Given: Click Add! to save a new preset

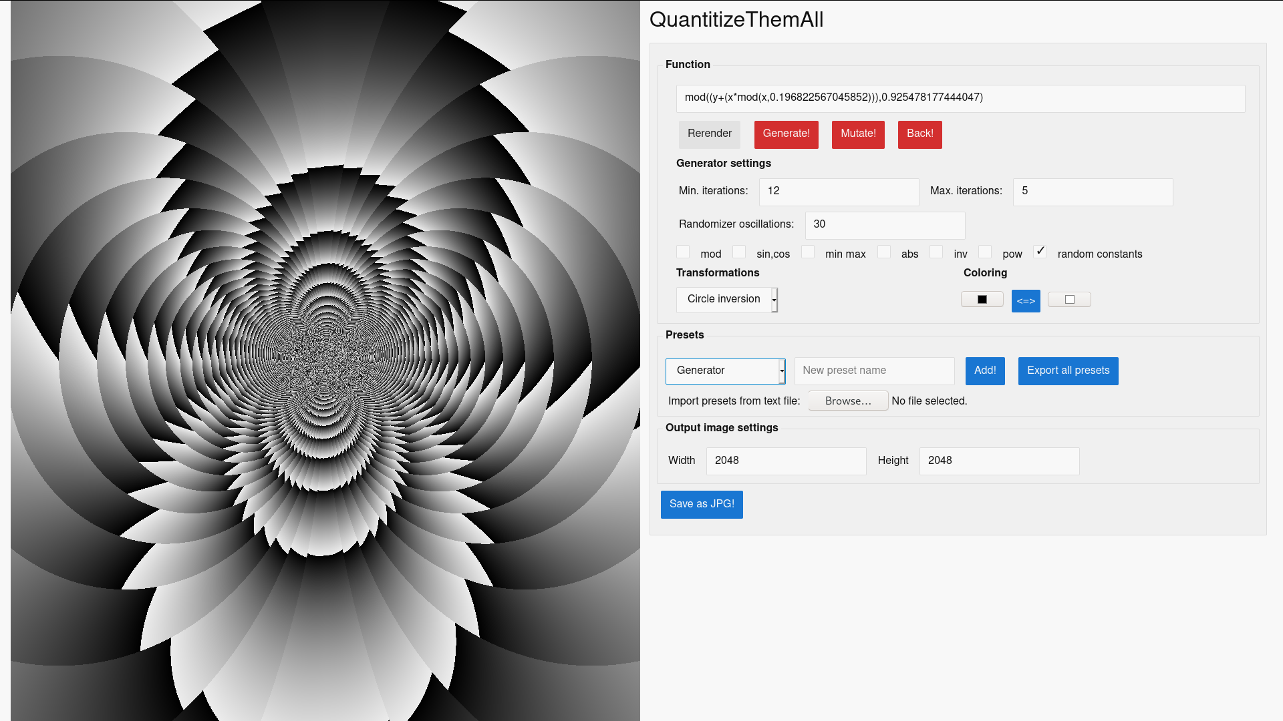Looking at the screenshot, I should click(x=985, y=371).
